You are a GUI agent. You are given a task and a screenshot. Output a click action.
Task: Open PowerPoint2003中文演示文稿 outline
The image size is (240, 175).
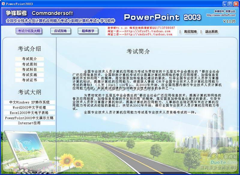(29, 118)
